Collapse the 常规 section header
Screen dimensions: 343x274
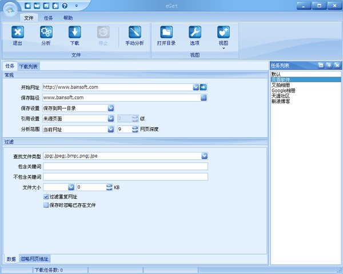pyautogui.click(x=135, y=75)
